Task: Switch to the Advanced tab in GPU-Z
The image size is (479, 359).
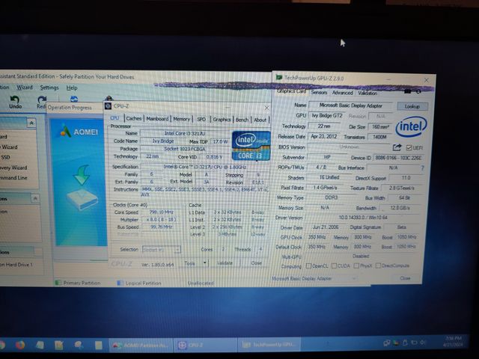Action: pyautogui.click(x=343, y=93)
